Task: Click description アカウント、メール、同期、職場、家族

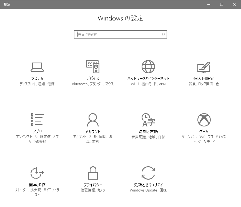Action: (x=93, y=139)
